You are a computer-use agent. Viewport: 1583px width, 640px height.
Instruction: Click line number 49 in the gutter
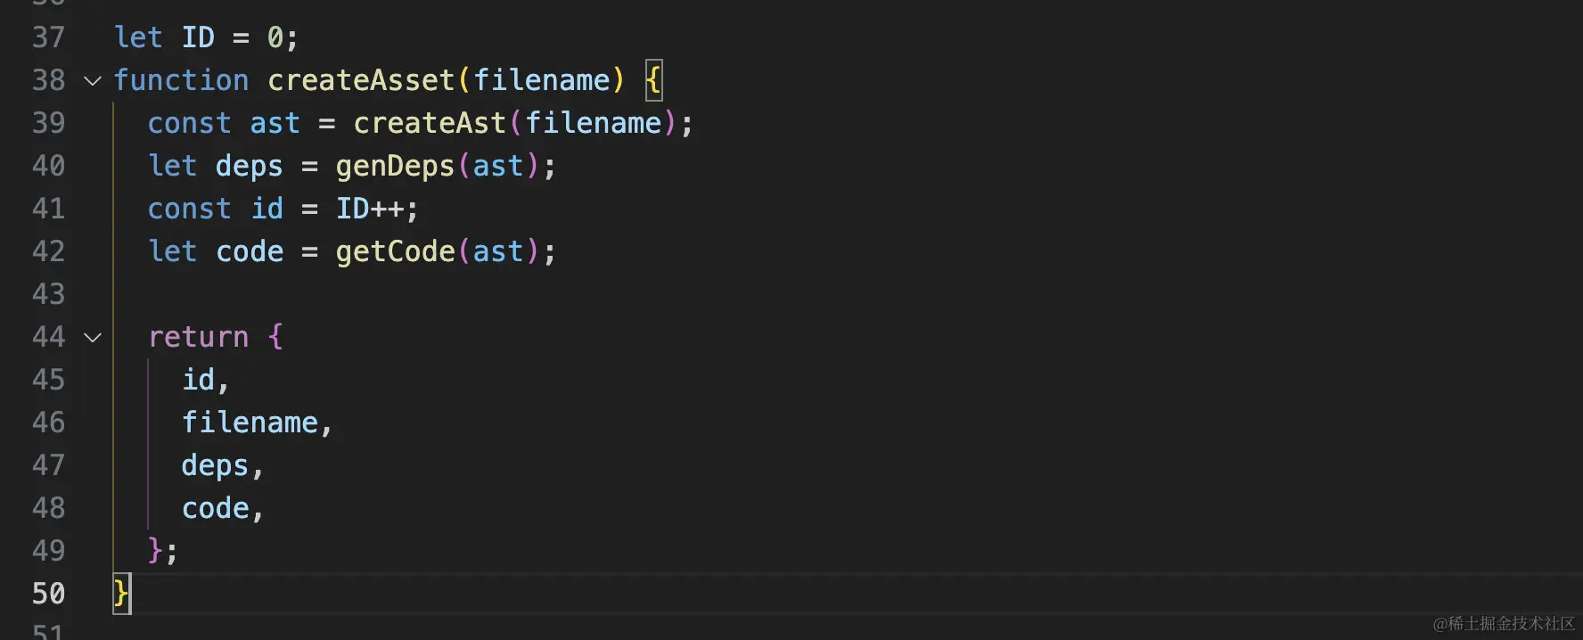(49, 551)
